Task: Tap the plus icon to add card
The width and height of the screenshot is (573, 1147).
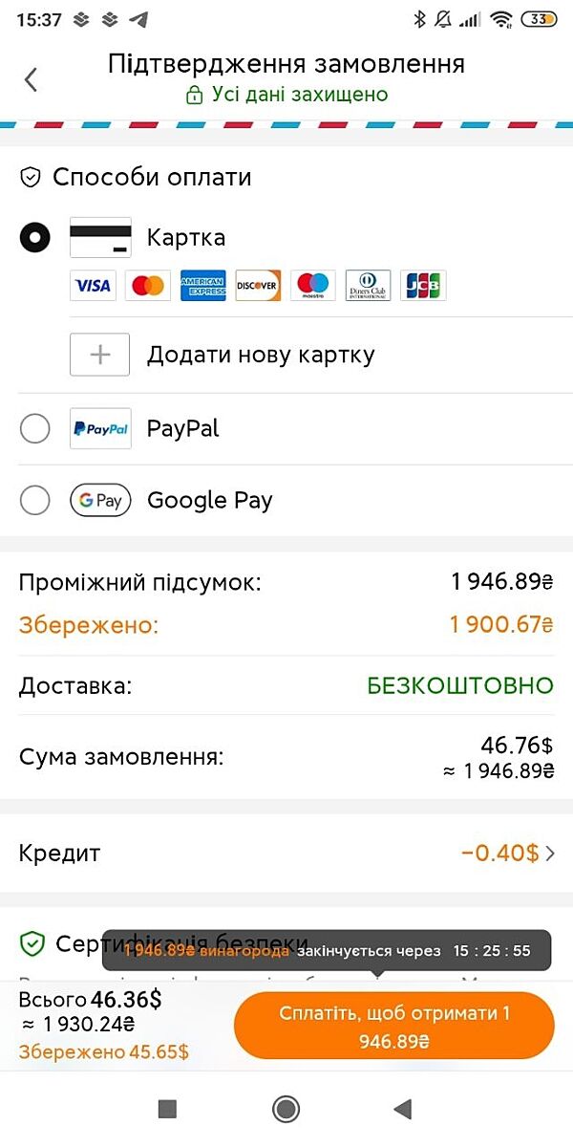Action: click(x=100, y=355)
